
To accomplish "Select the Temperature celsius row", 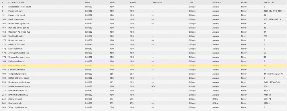I will (143, 74).
